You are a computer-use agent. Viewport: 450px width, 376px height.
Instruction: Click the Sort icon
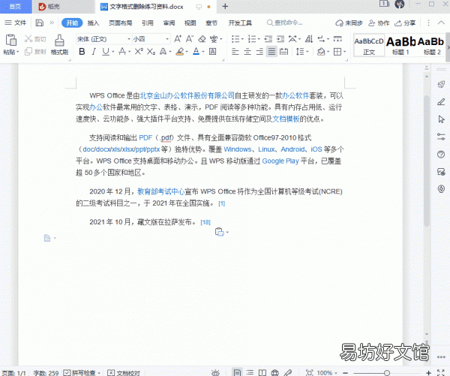click(309, 39)
